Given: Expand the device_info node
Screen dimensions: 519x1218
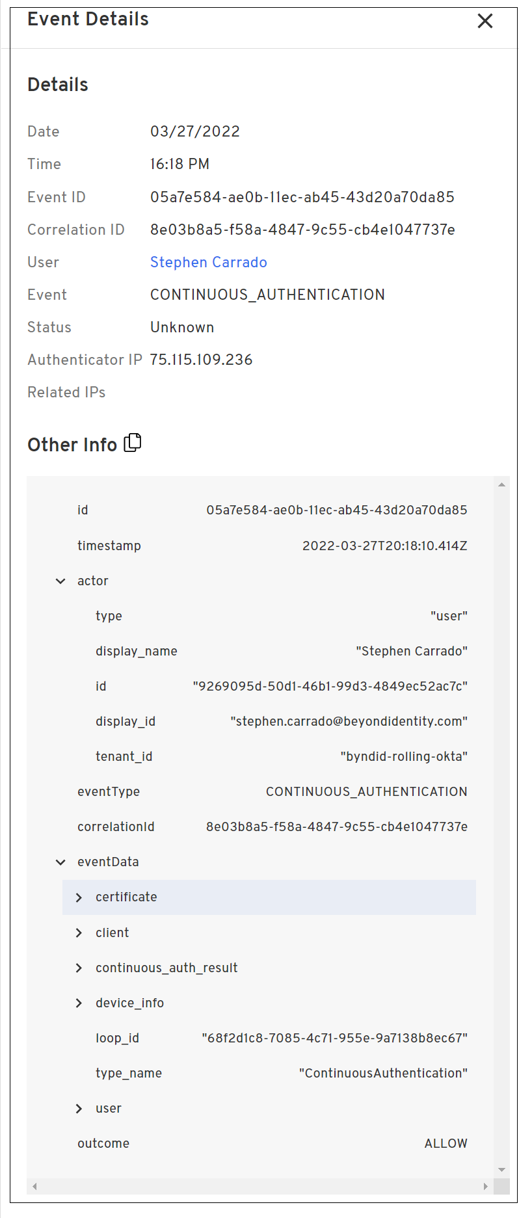Looking at the screenshot, I should coord(79,1003).
